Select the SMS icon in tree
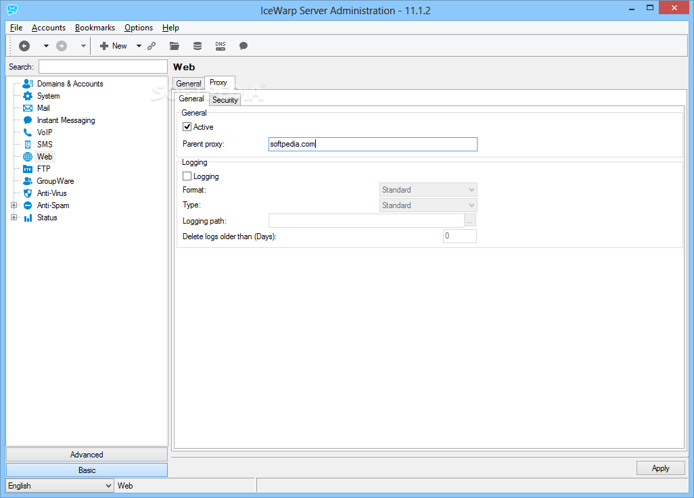The height and width of the screenshot is (498, 694). pos(28,145)
